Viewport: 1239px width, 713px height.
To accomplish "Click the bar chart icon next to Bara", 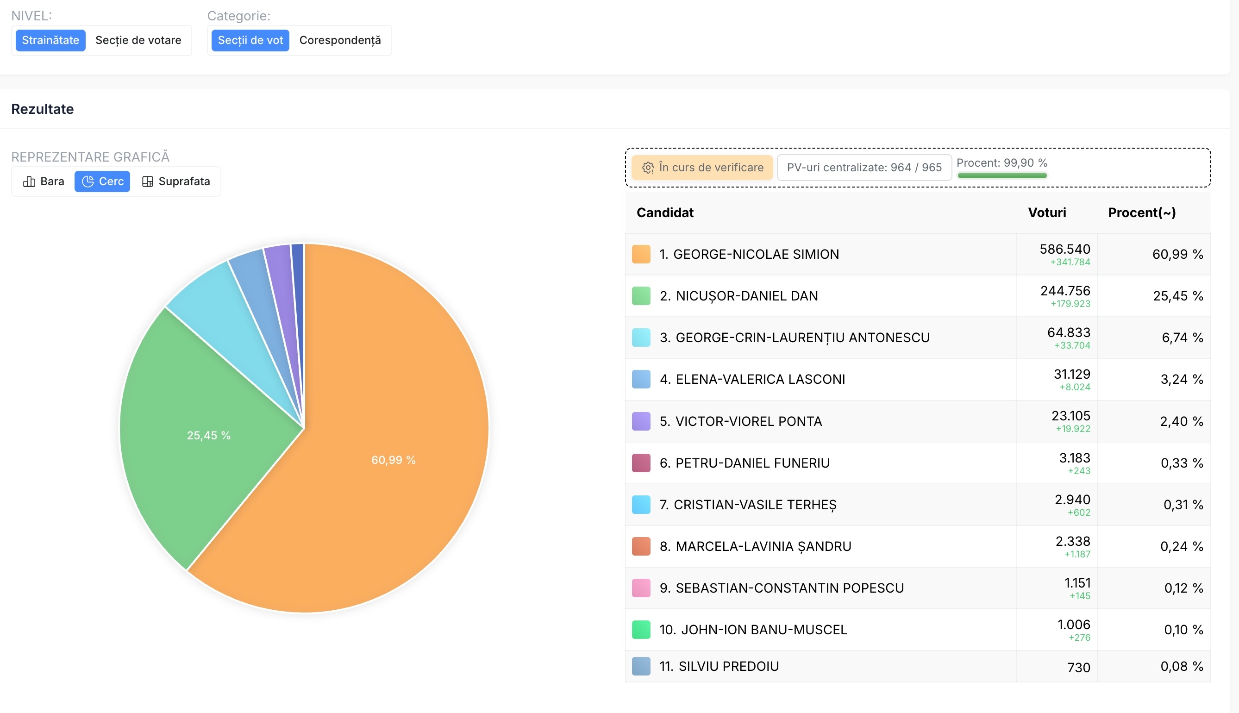I will click(x=29, y=181).
